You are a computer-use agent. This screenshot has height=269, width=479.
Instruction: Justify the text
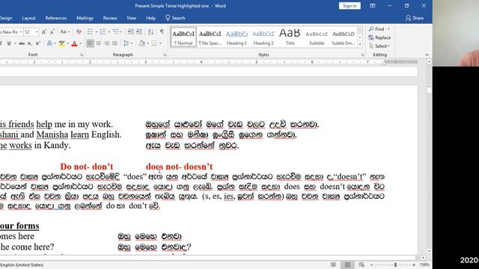pos(115,43)
